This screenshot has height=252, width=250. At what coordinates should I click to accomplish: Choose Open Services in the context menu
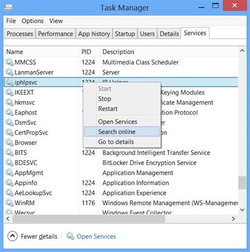[x=122, y=122]
